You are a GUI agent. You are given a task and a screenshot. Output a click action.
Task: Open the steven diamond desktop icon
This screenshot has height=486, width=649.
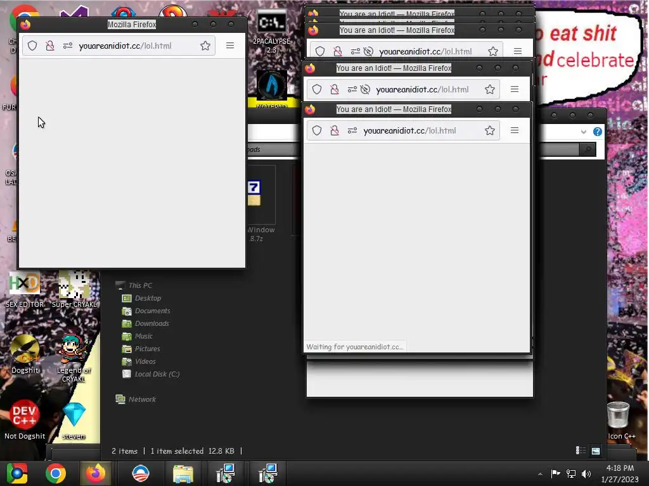[74, 420]
